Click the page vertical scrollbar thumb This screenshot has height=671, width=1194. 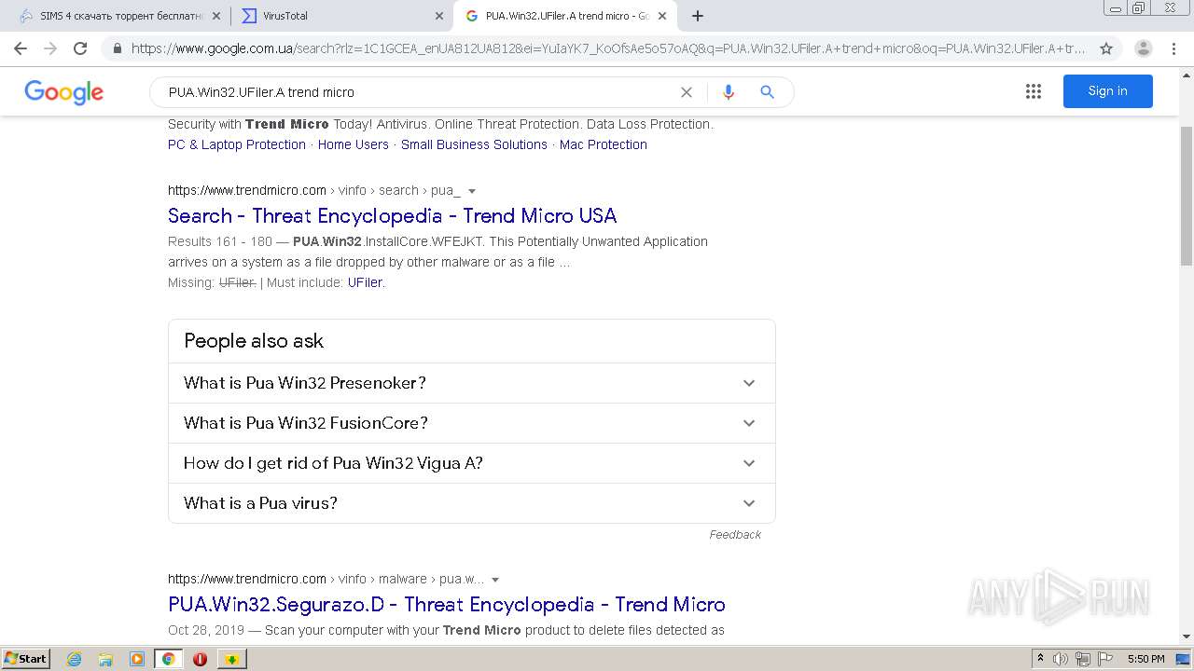1187,195
